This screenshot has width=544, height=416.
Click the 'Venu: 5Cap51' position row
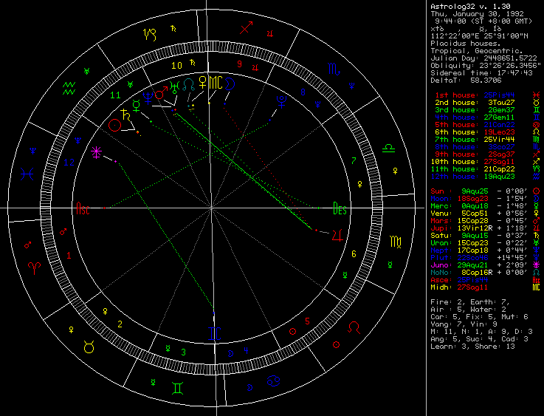click(x=486, y=214)
